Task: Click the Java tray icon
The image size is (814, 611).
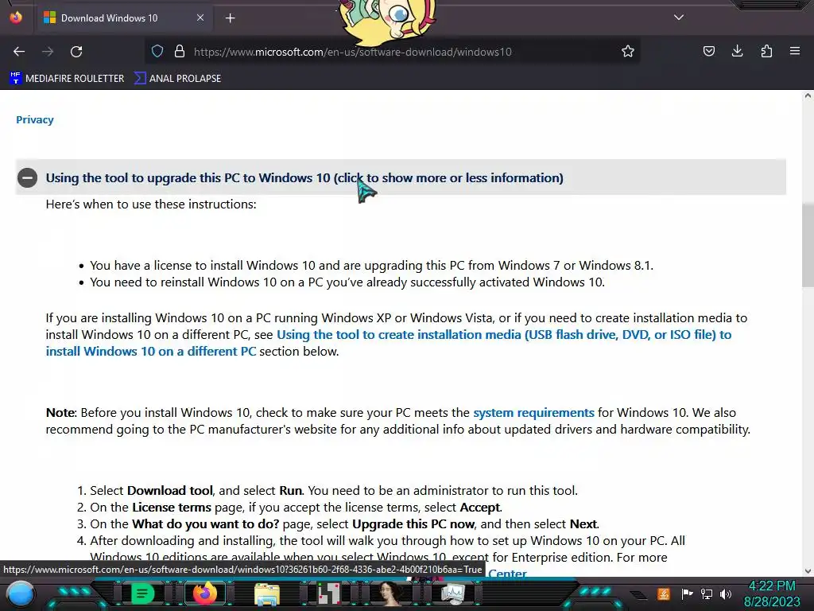Action: (x=663, y=593)
